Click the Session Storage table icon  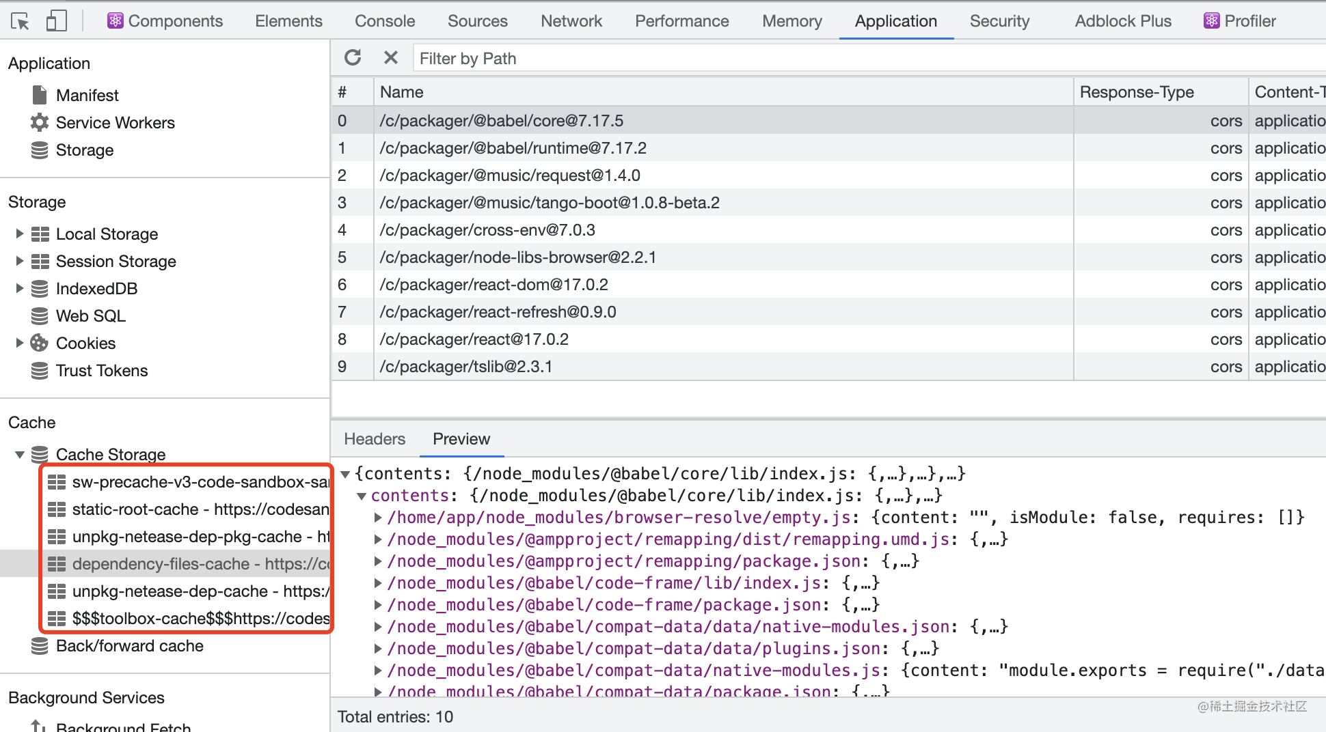pyautogui.click(x=40, y=262)
